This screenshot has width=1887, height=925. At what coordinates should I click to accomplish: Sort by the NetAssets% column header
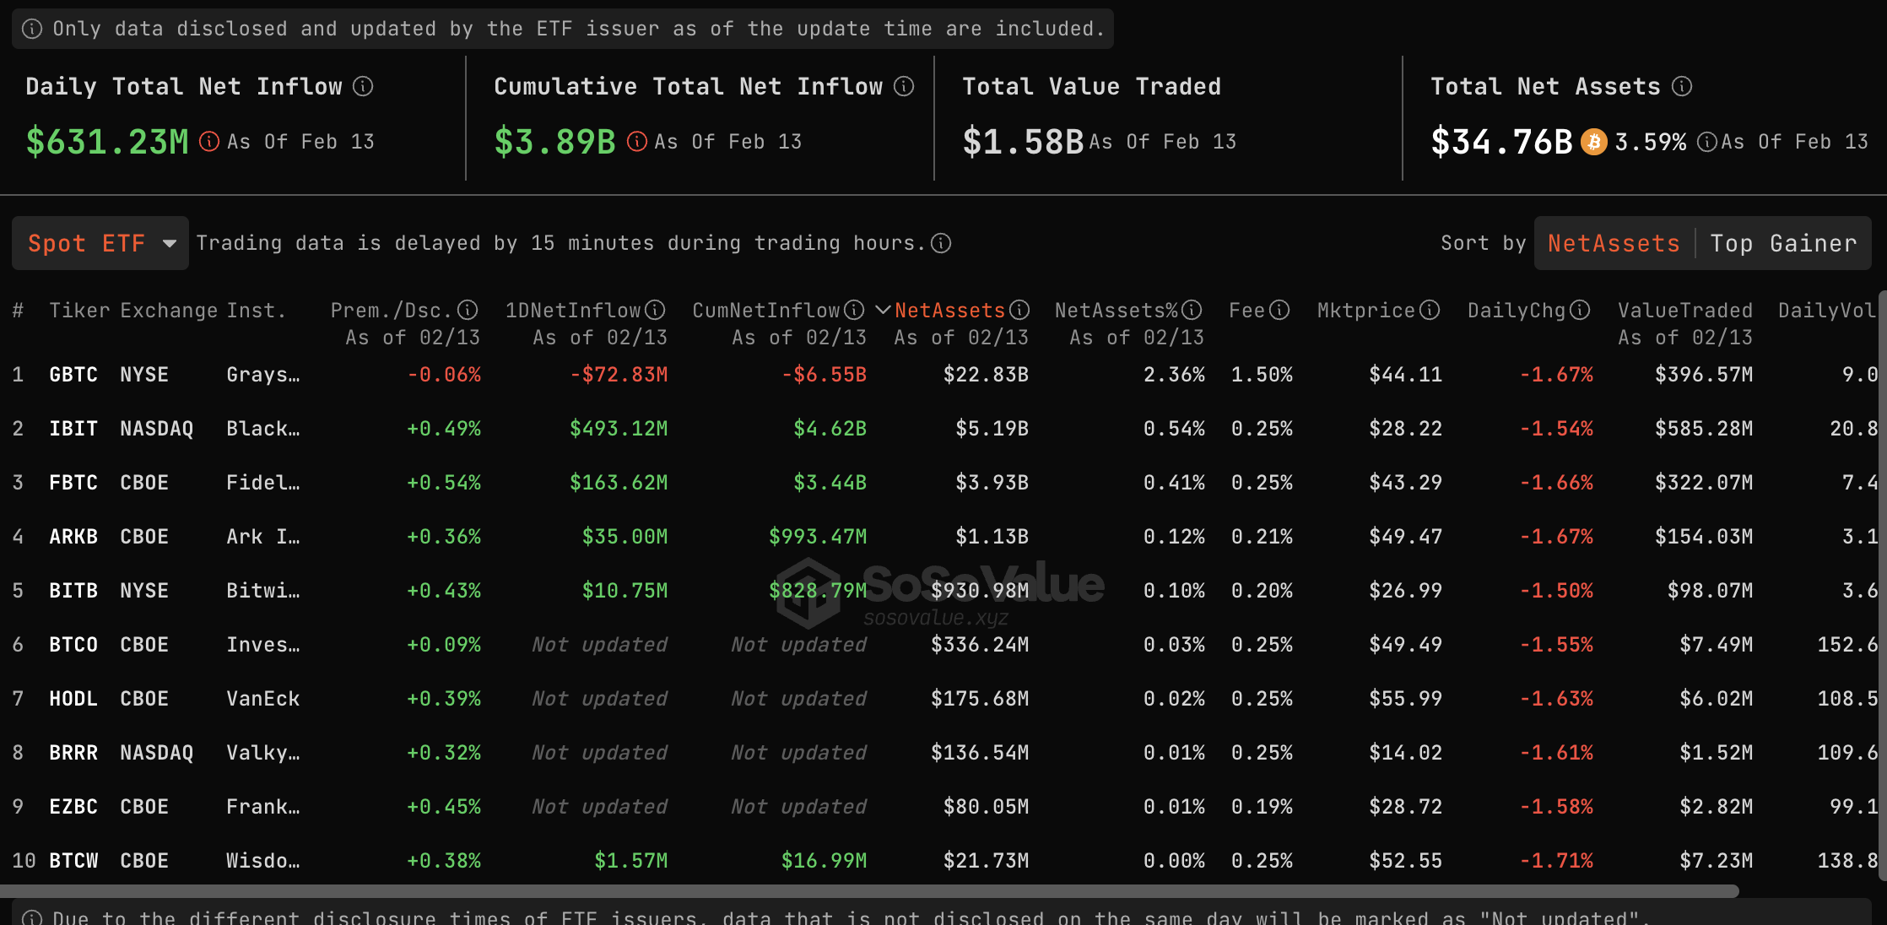coord(1117,310)
